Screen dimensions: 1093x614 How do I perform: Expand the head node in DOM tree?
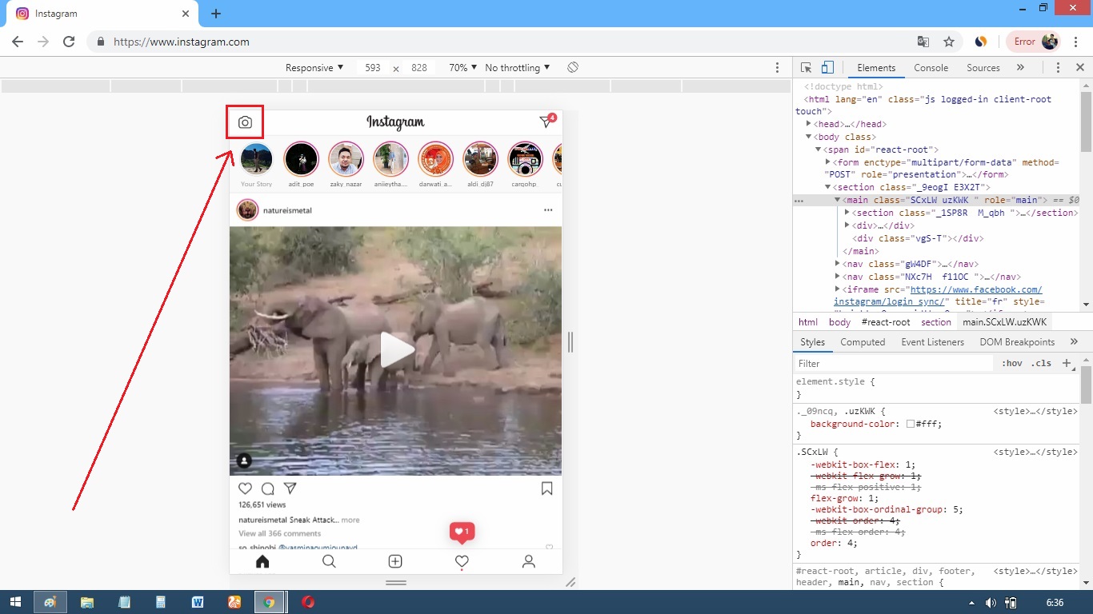[809, 124]
